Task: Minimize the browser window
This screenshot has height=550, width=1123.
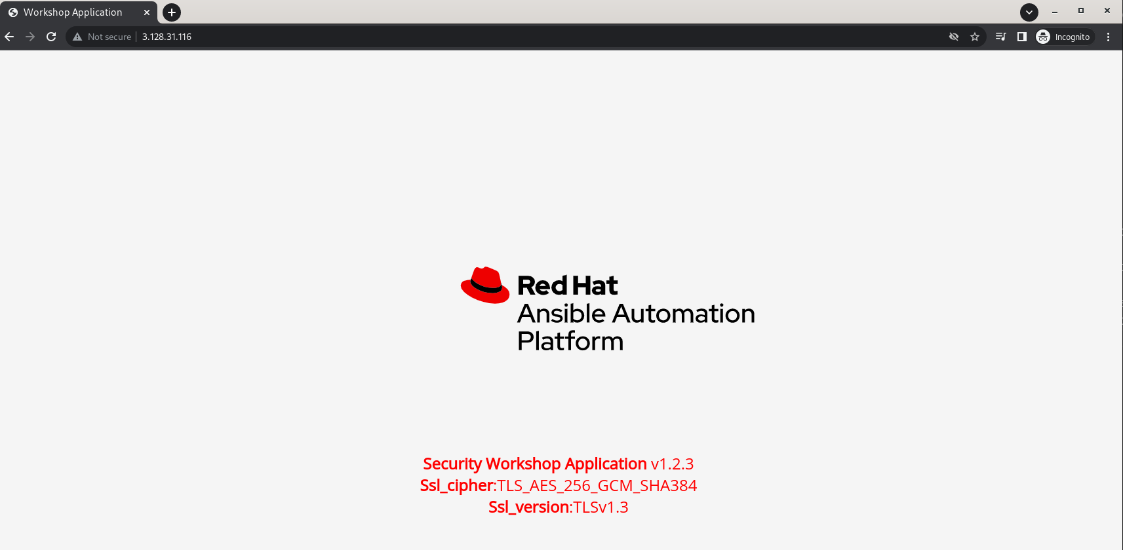Action: pos(1055,11)
